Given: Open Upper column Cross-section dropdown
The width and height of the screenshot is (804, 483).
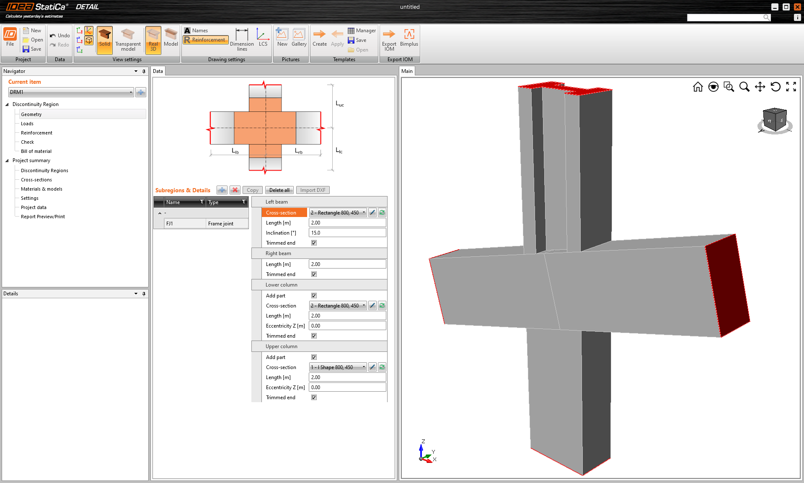Looking at the screenshot, I should pyautogui.click(x=338, y=367).
